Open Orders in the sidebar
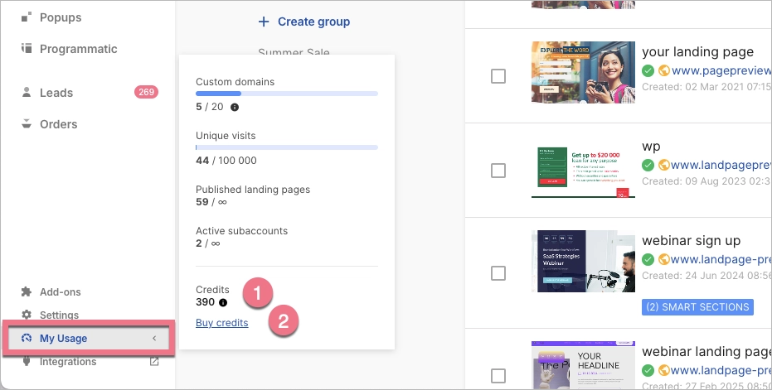This screenshot has height=390, width=772. 58,124
